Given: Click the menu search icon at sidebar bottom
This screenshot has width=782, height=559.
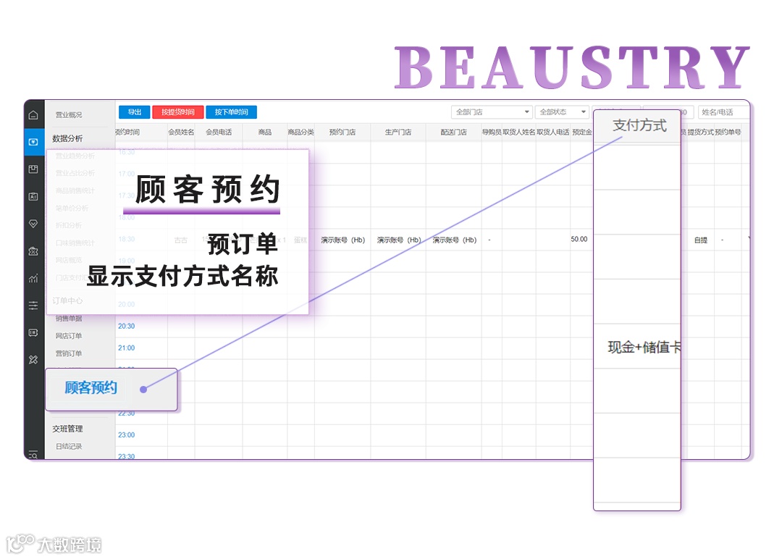Looking at the screenshot, I should tap(33, 454).
